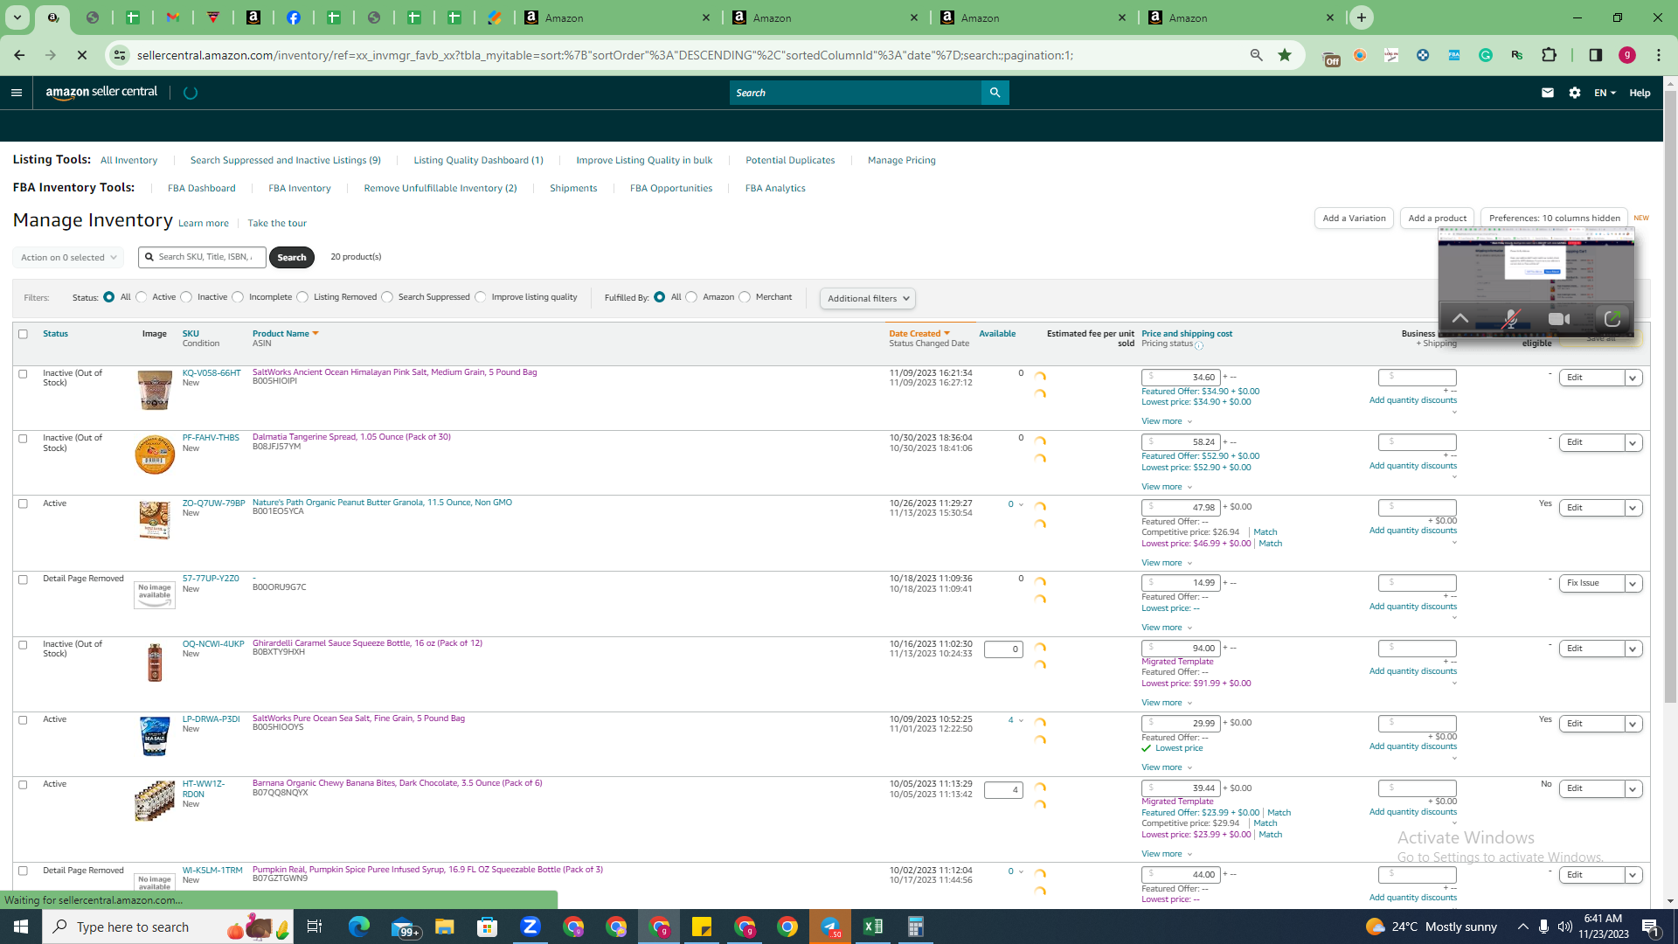1678x944 pixels.
Task: Open Zoom from the taskbar
Action: [x=530, y=927]
